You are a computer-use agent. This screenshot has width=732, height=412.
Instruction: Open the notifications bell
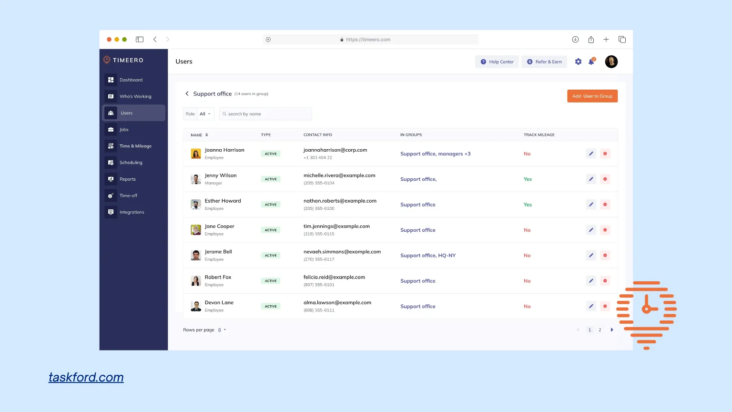coord(591,62)
